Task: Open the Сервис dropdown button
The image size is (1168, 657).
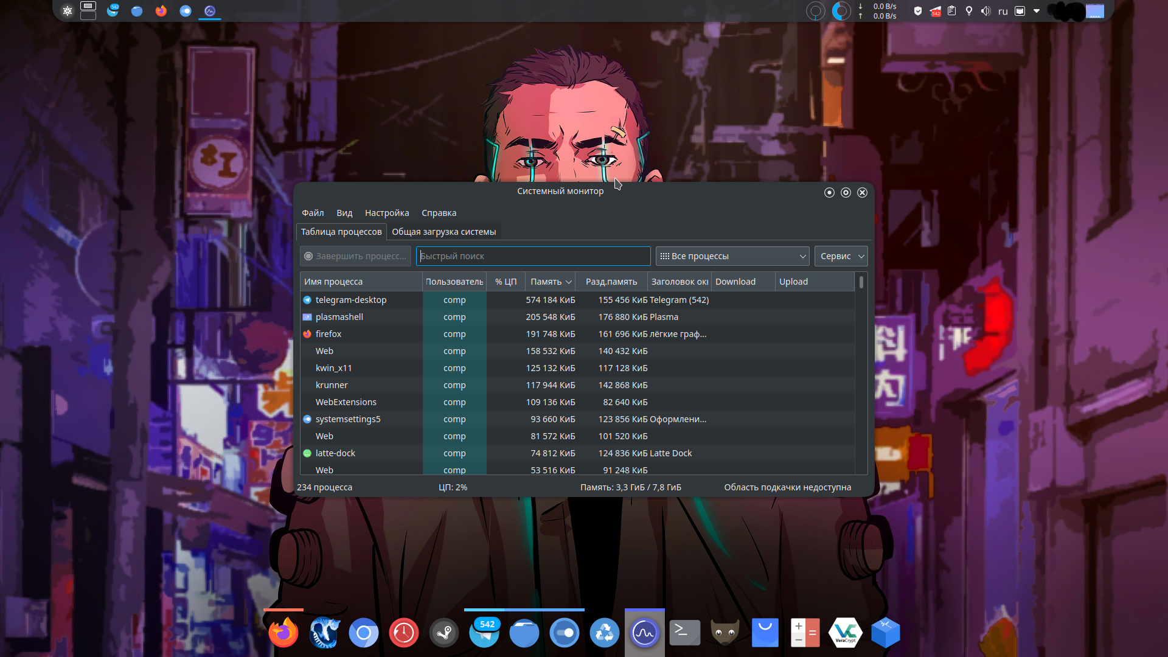Action: [841, 256]
